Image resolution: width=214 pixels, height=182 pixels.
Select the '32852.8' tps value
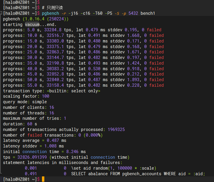tap(55, 74)
